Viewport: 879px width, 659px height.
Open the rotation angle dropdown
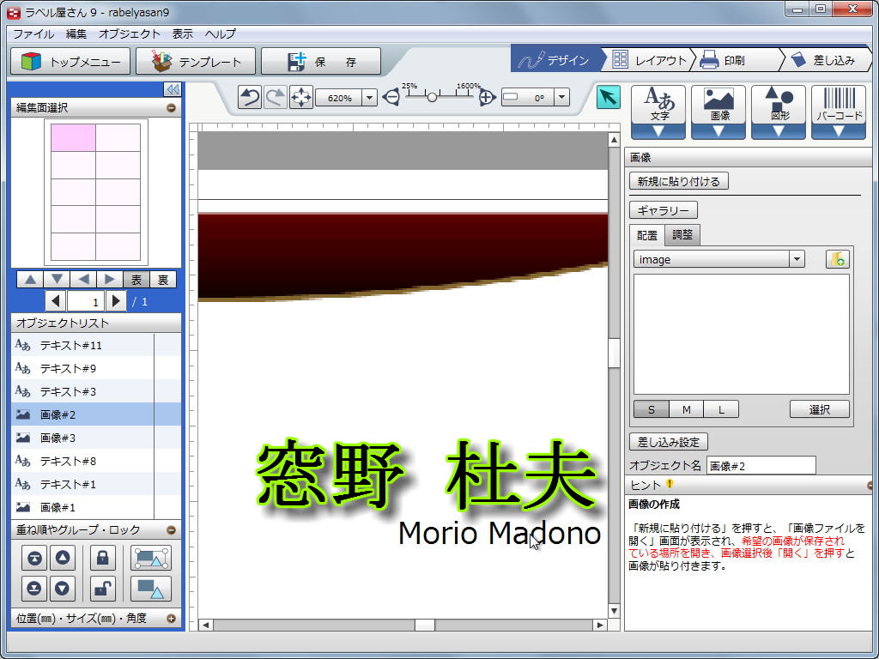[562, 98]
